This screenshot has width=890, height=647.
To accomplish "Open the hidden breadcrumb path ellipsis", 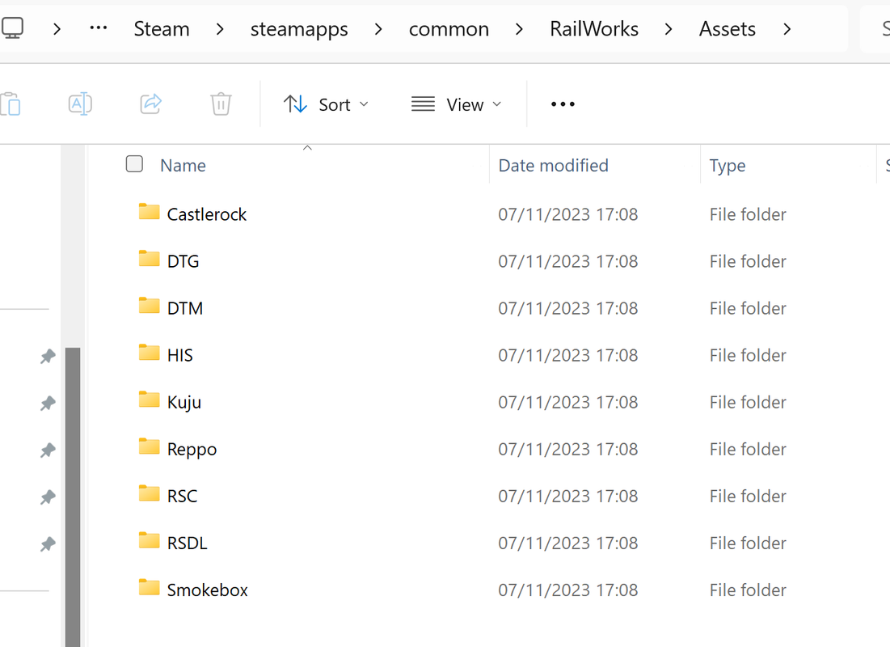I will (x=98, y=27).
